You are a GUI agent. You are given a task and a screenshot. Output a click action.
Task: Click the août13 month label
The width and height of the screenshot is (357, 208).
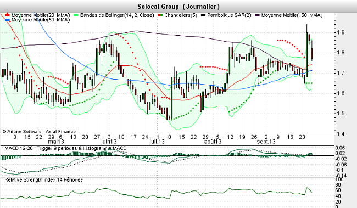click(213, 142)
